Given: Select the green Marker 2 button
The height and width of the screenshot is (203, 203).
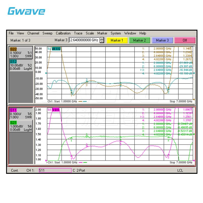Looking at the screenshot, I should [139, 40].
